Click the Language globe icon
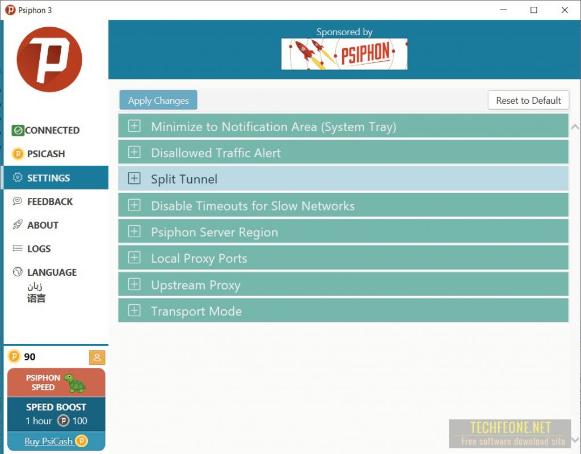 pyautogui.click(x=18, y=272)
